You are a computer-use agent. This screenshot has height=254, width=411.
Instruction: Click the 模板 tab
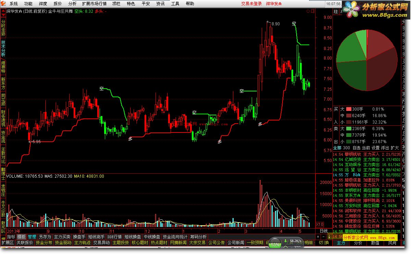22,237
